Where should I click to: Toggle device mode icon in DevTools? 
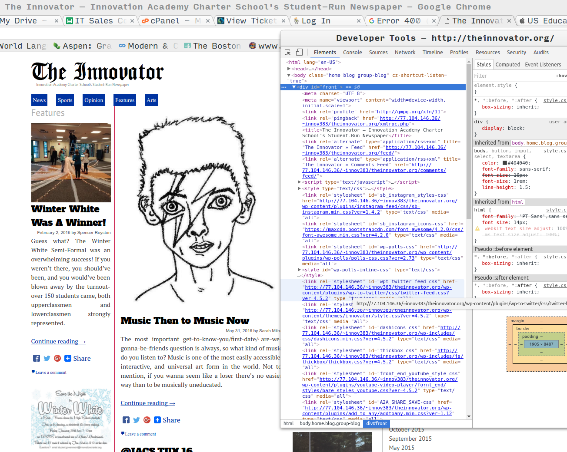pyautogui.click(x=299, y=52)
